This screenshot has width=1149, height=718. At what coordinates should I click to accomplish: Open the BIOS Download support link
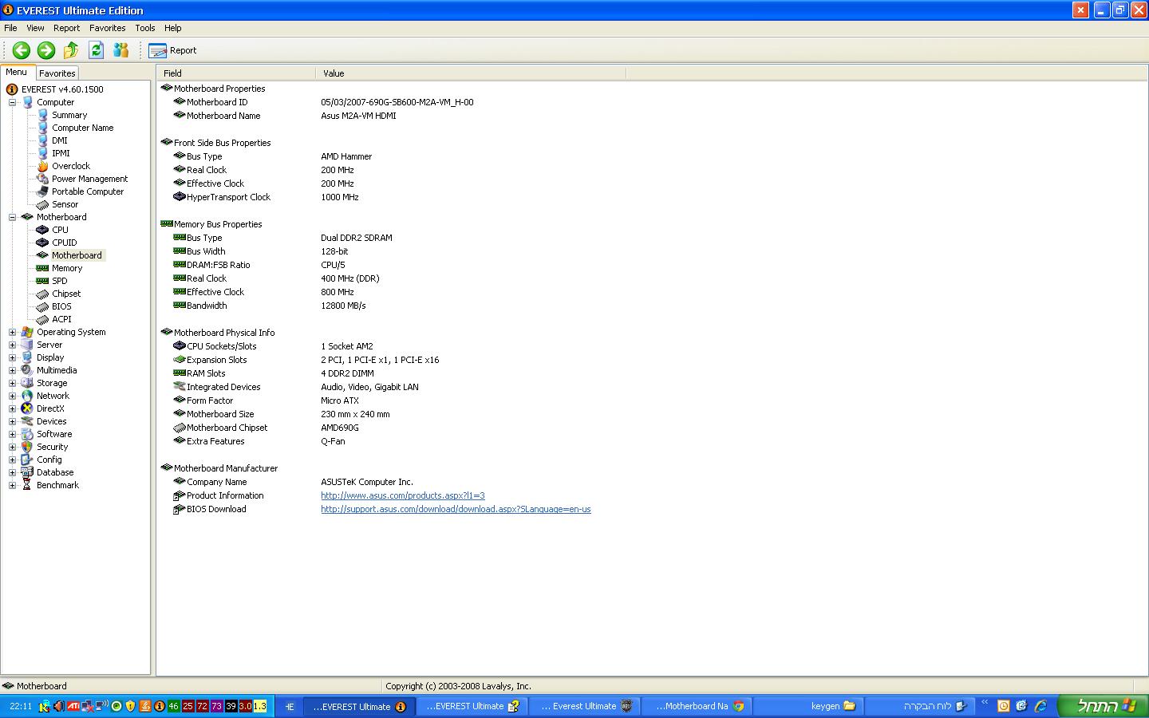(x=455, y=509)
